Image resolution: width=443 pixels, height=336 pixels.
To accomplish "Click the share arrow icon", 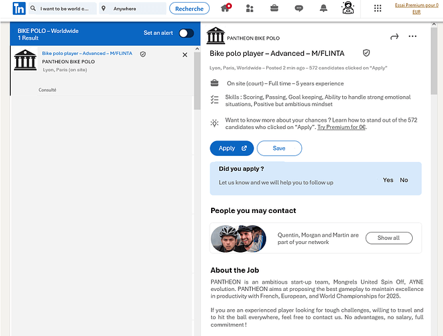I will (x=395, y=36).
